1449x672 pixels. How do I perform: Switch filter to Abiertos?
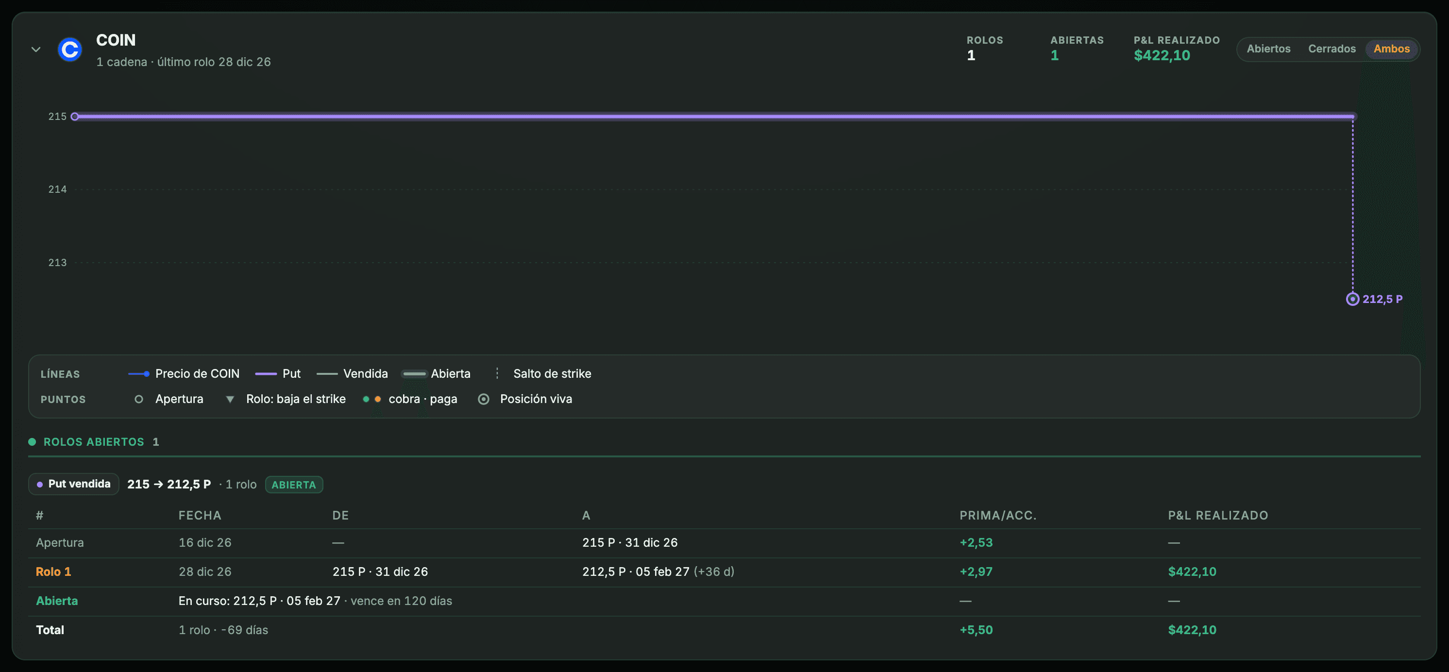coord(1268,49)
